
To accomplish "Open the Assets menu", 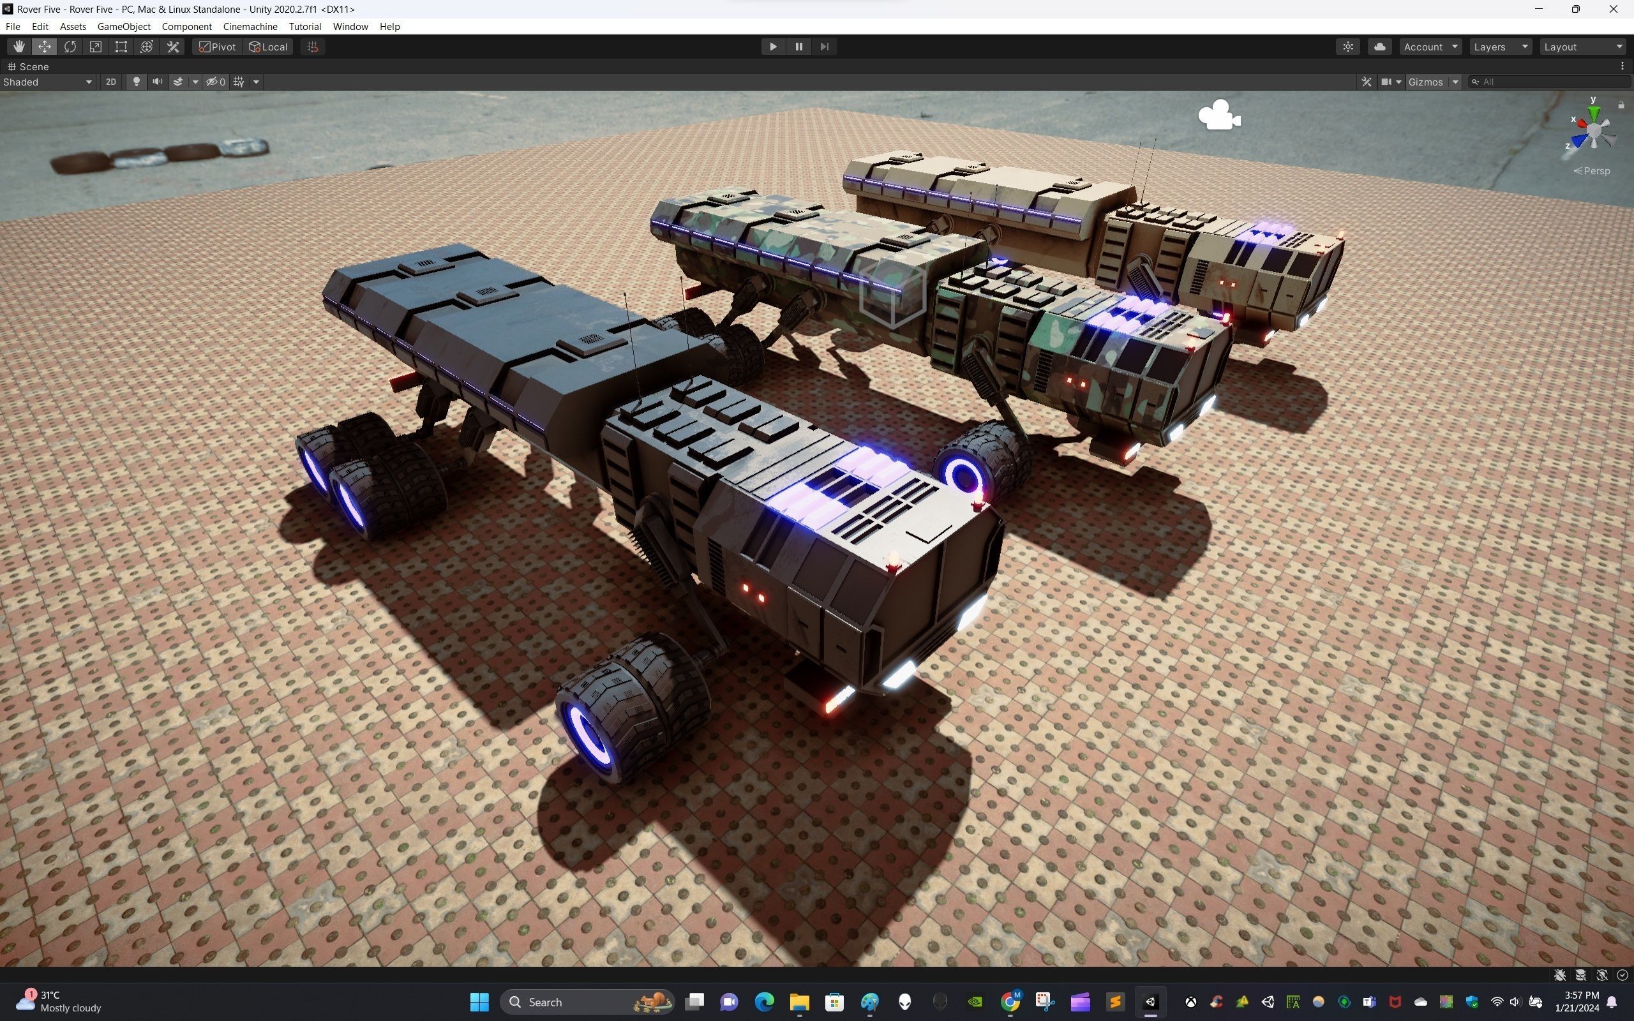I will 73,26.
